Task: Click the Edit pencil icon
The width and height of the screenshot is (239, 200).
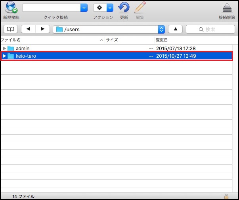Action: click(140, 8)
